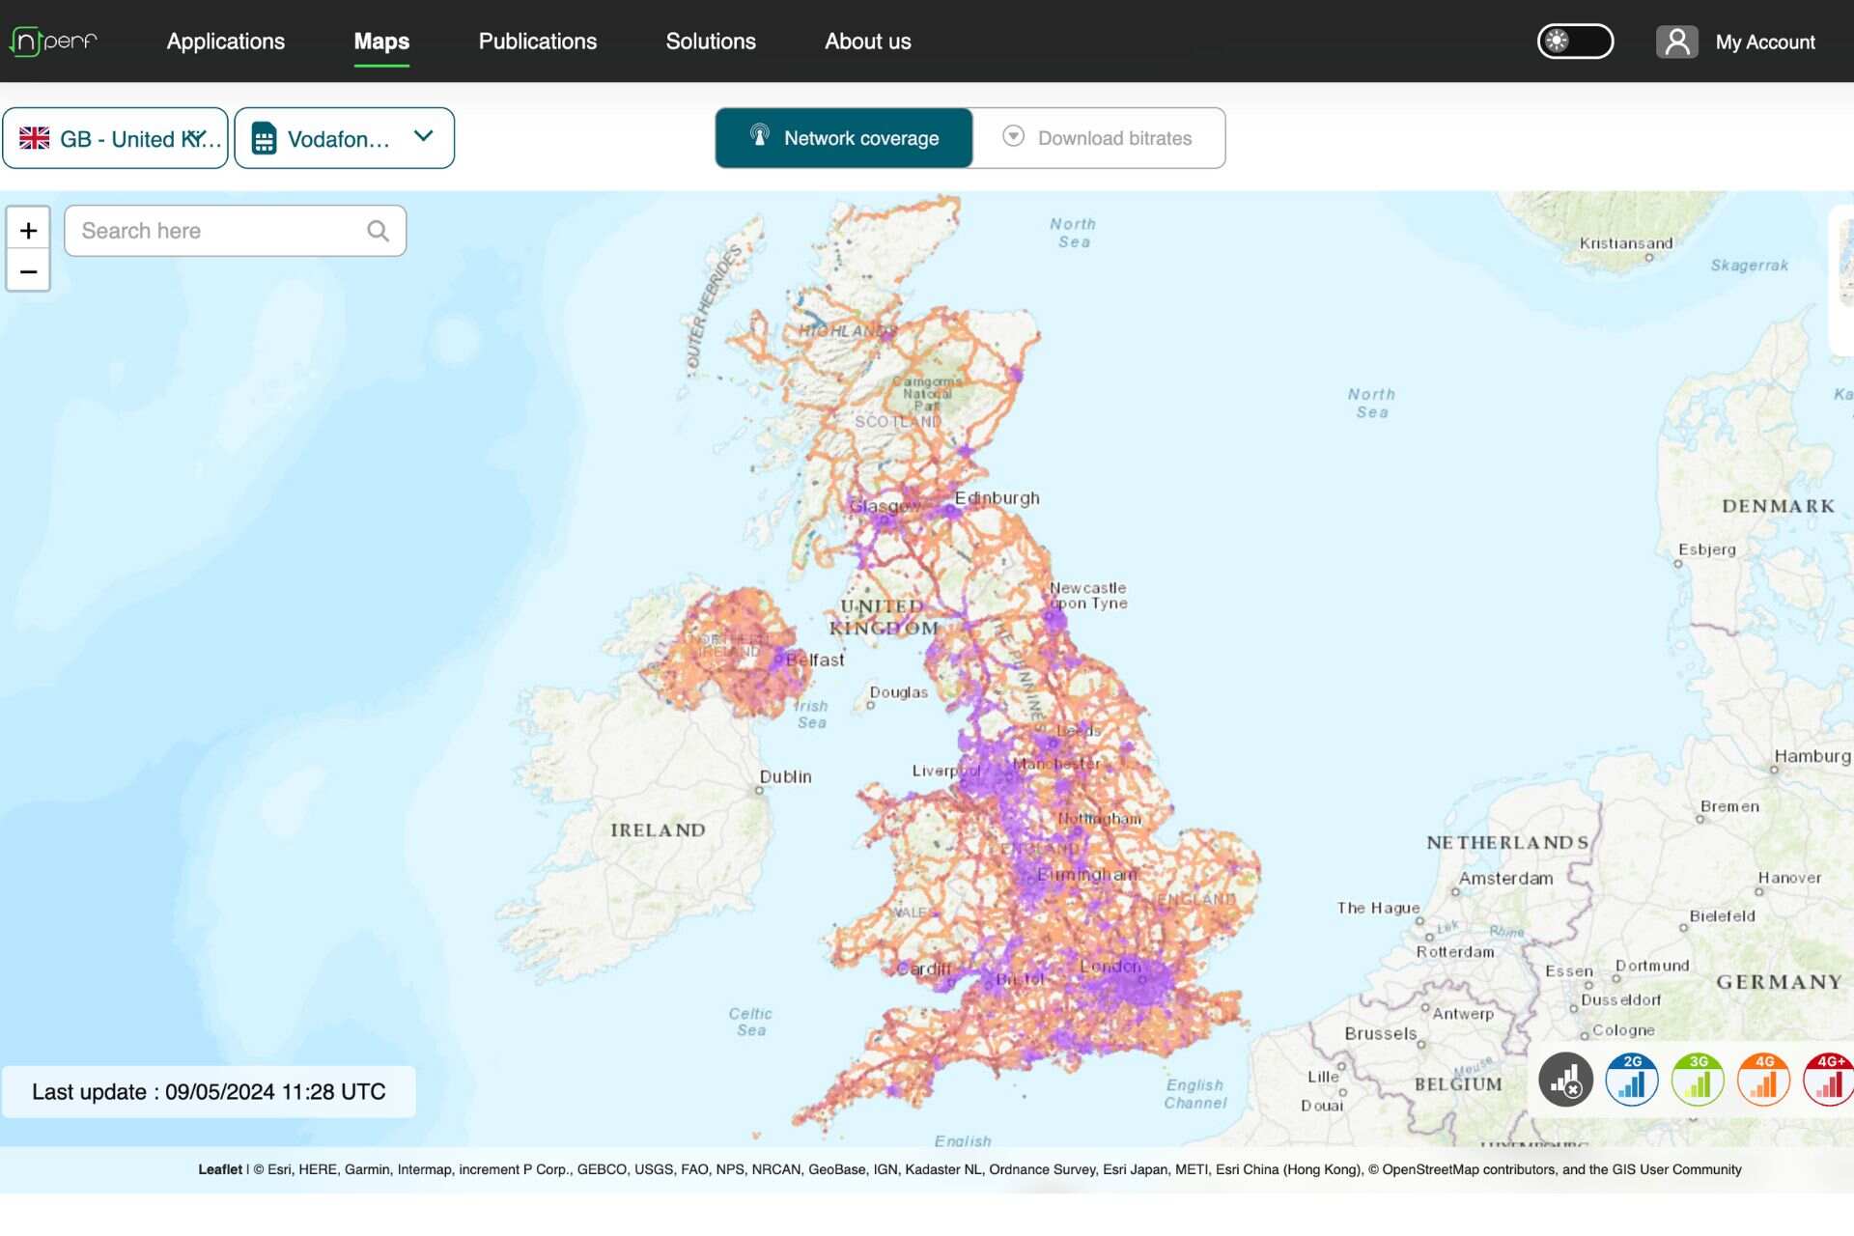Select the Network coverage map mode

(844, 138)
